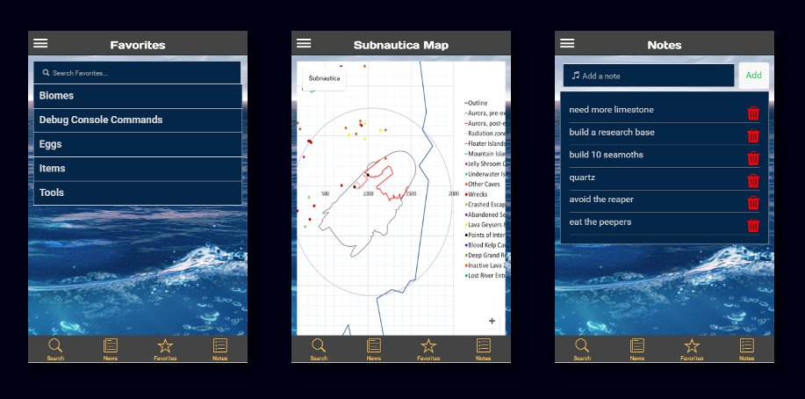805x399 pixels.
Task: Select 'avoid the reaper' note text
Action: click(x=601, y=199)
